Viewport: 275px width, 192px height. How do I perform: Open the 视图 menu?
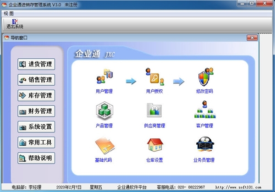point(9,13)
